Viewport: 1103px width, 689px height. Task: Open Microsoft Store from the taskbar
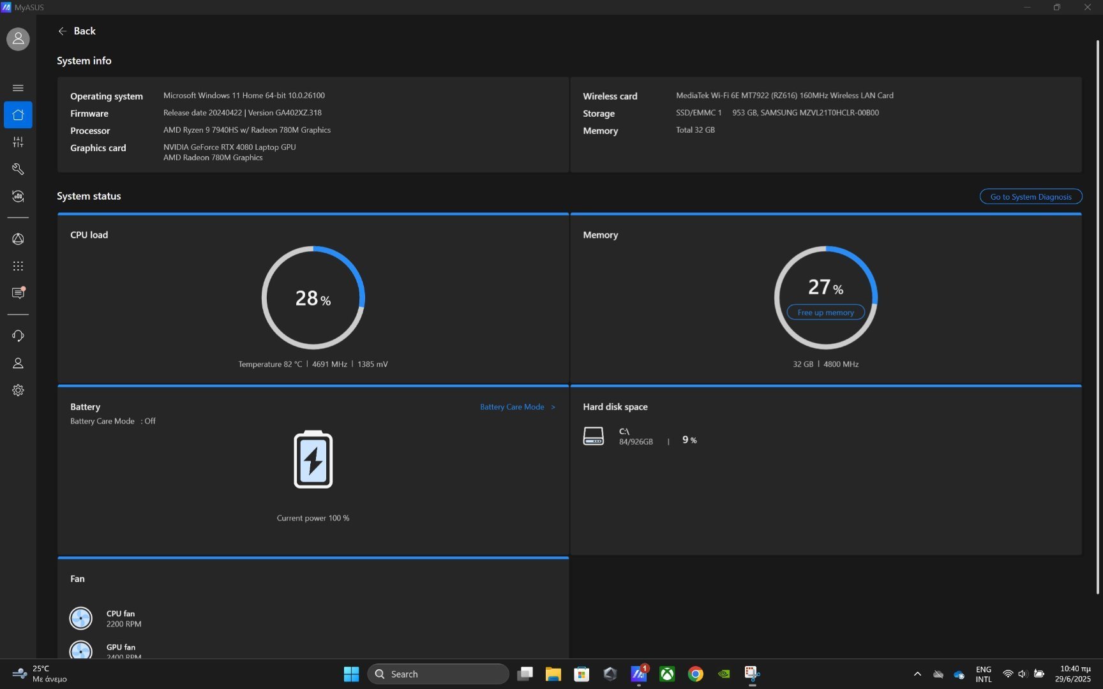[582, 674]
